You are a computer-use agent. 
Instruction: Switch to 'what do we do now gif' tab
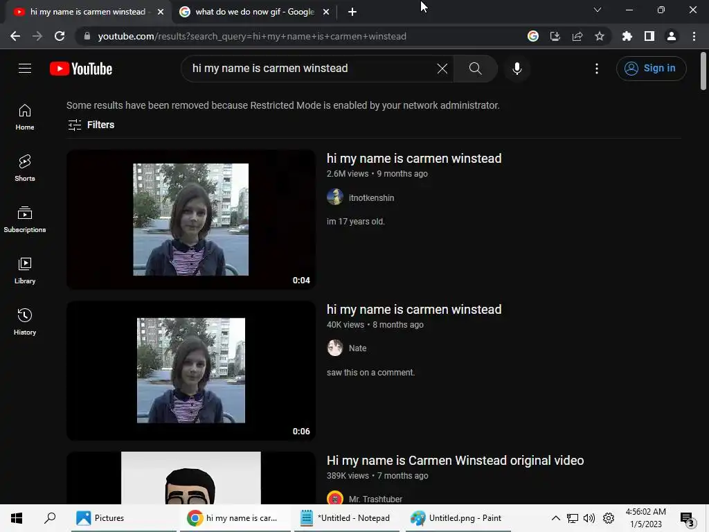255,12
